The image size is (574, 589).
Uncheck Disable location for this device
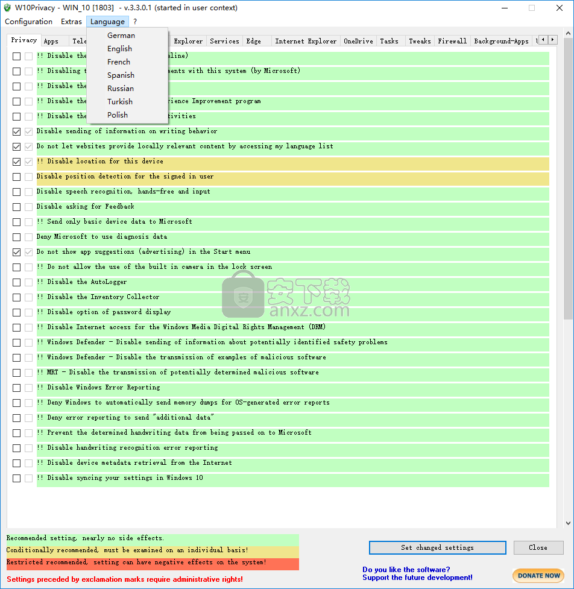pos(16,162)
